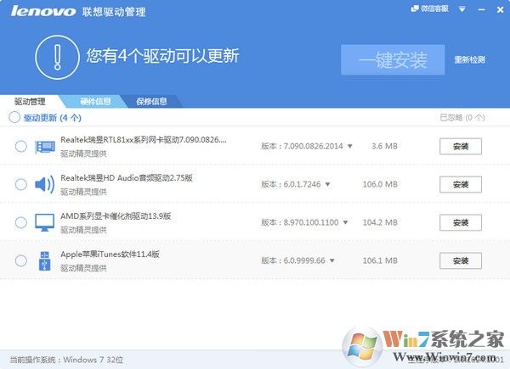Switch to the 驱动管理 tab
The image size is (510, 369).
click(x=30, y=102)
